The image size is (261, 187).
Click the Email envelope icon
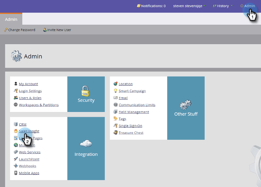click(116, 98)
